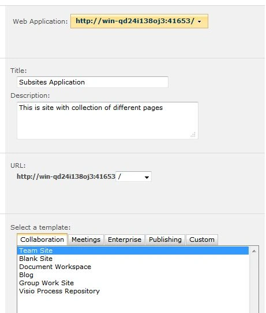
Task: Click the template list scrollbar track
Action: click(x=254, y=284)
